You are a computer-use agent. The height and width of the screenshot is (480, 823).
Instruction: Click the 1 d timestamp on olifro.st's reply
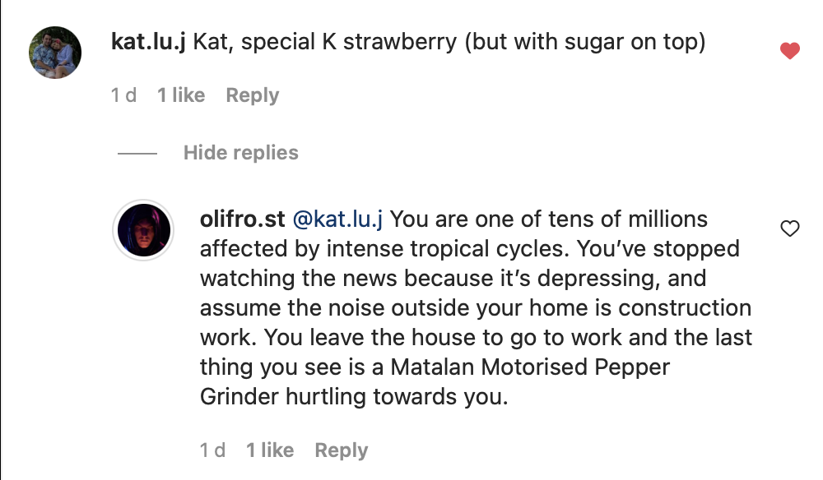click(x=212, y=450)
